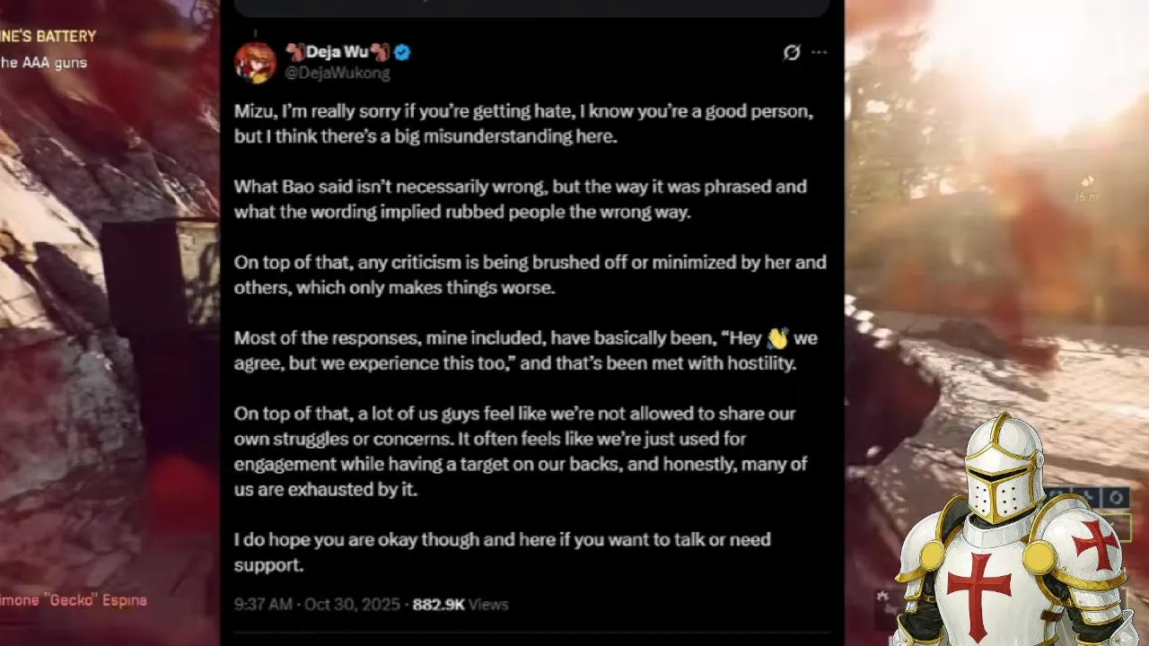Click the 882.9K Views count
The height and width of the screenshot is (646, 1149).
pos(460,605)
